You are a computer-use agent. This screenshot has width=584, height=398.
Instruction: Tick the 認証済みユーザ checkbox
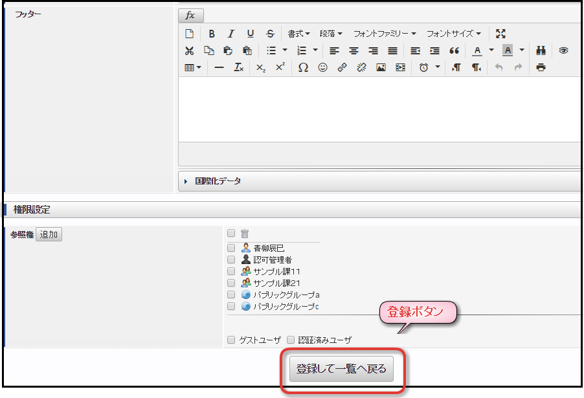click(291, 340)
